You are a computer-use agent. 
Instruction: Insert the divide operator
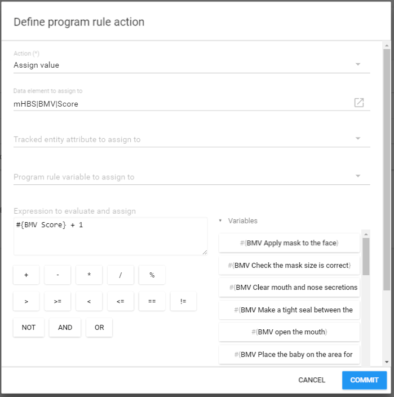coord(121,275)
